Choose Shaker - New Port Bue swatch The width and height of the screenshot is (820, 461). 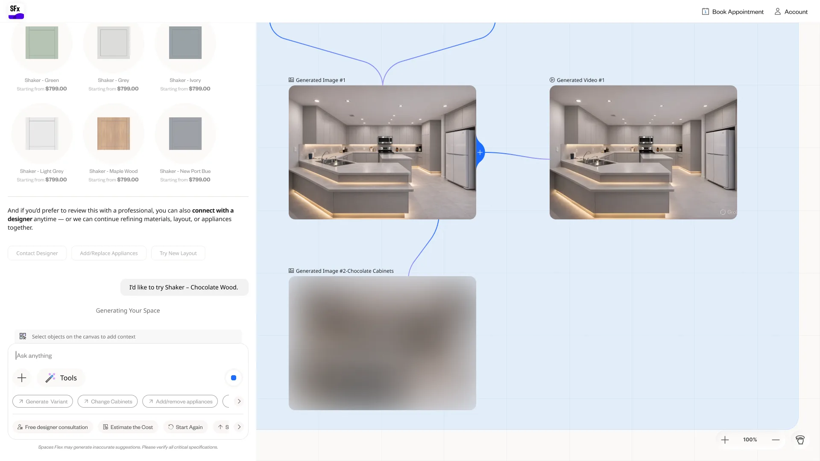tap(185, 134)
